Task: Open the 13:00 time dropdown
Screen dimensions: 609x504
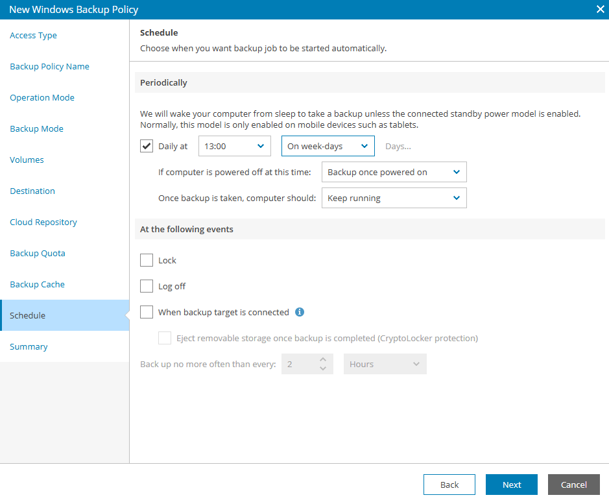Action: pos(234,146)
